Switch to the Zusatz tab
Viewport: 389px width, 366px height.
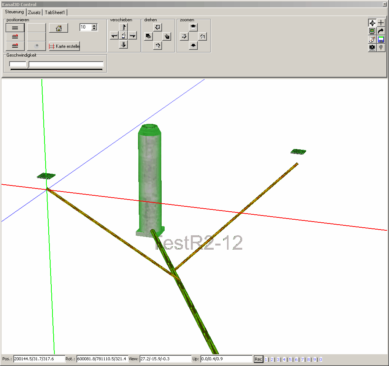point(34,12)
